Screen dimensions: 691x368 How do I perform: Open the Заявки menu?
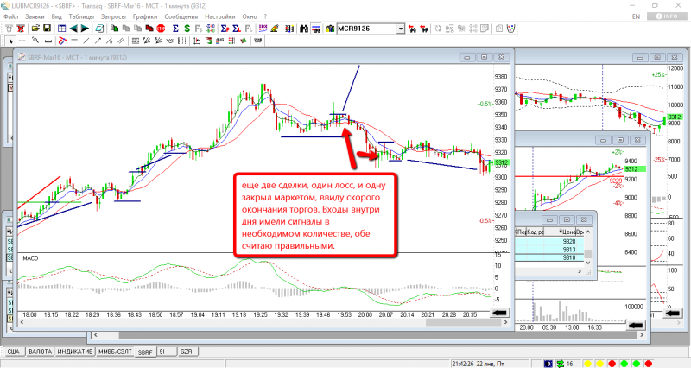[35, 16]
